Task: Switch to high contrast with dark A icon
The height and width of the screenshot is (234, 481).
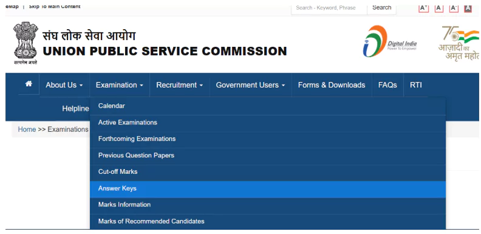Action: click(468, 9)
